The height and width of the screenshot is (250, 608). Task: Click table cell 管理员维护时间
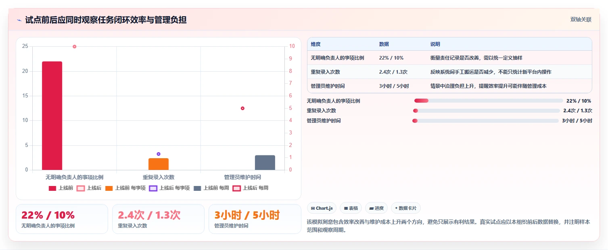(328, 86)
